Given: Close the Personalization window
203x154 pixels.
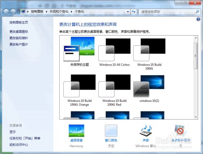Looking at the screenshot, I should coord(195,3).
